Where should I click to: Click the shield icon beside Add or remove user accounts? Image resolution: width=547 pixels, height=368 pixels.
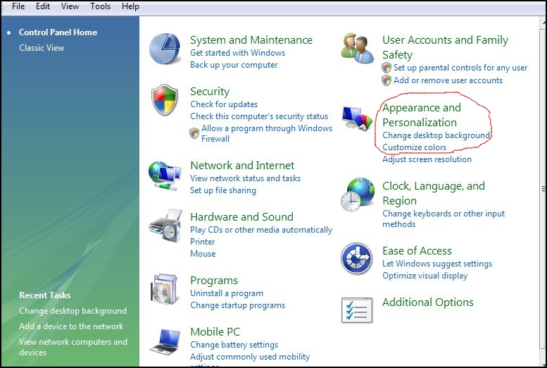386,80
